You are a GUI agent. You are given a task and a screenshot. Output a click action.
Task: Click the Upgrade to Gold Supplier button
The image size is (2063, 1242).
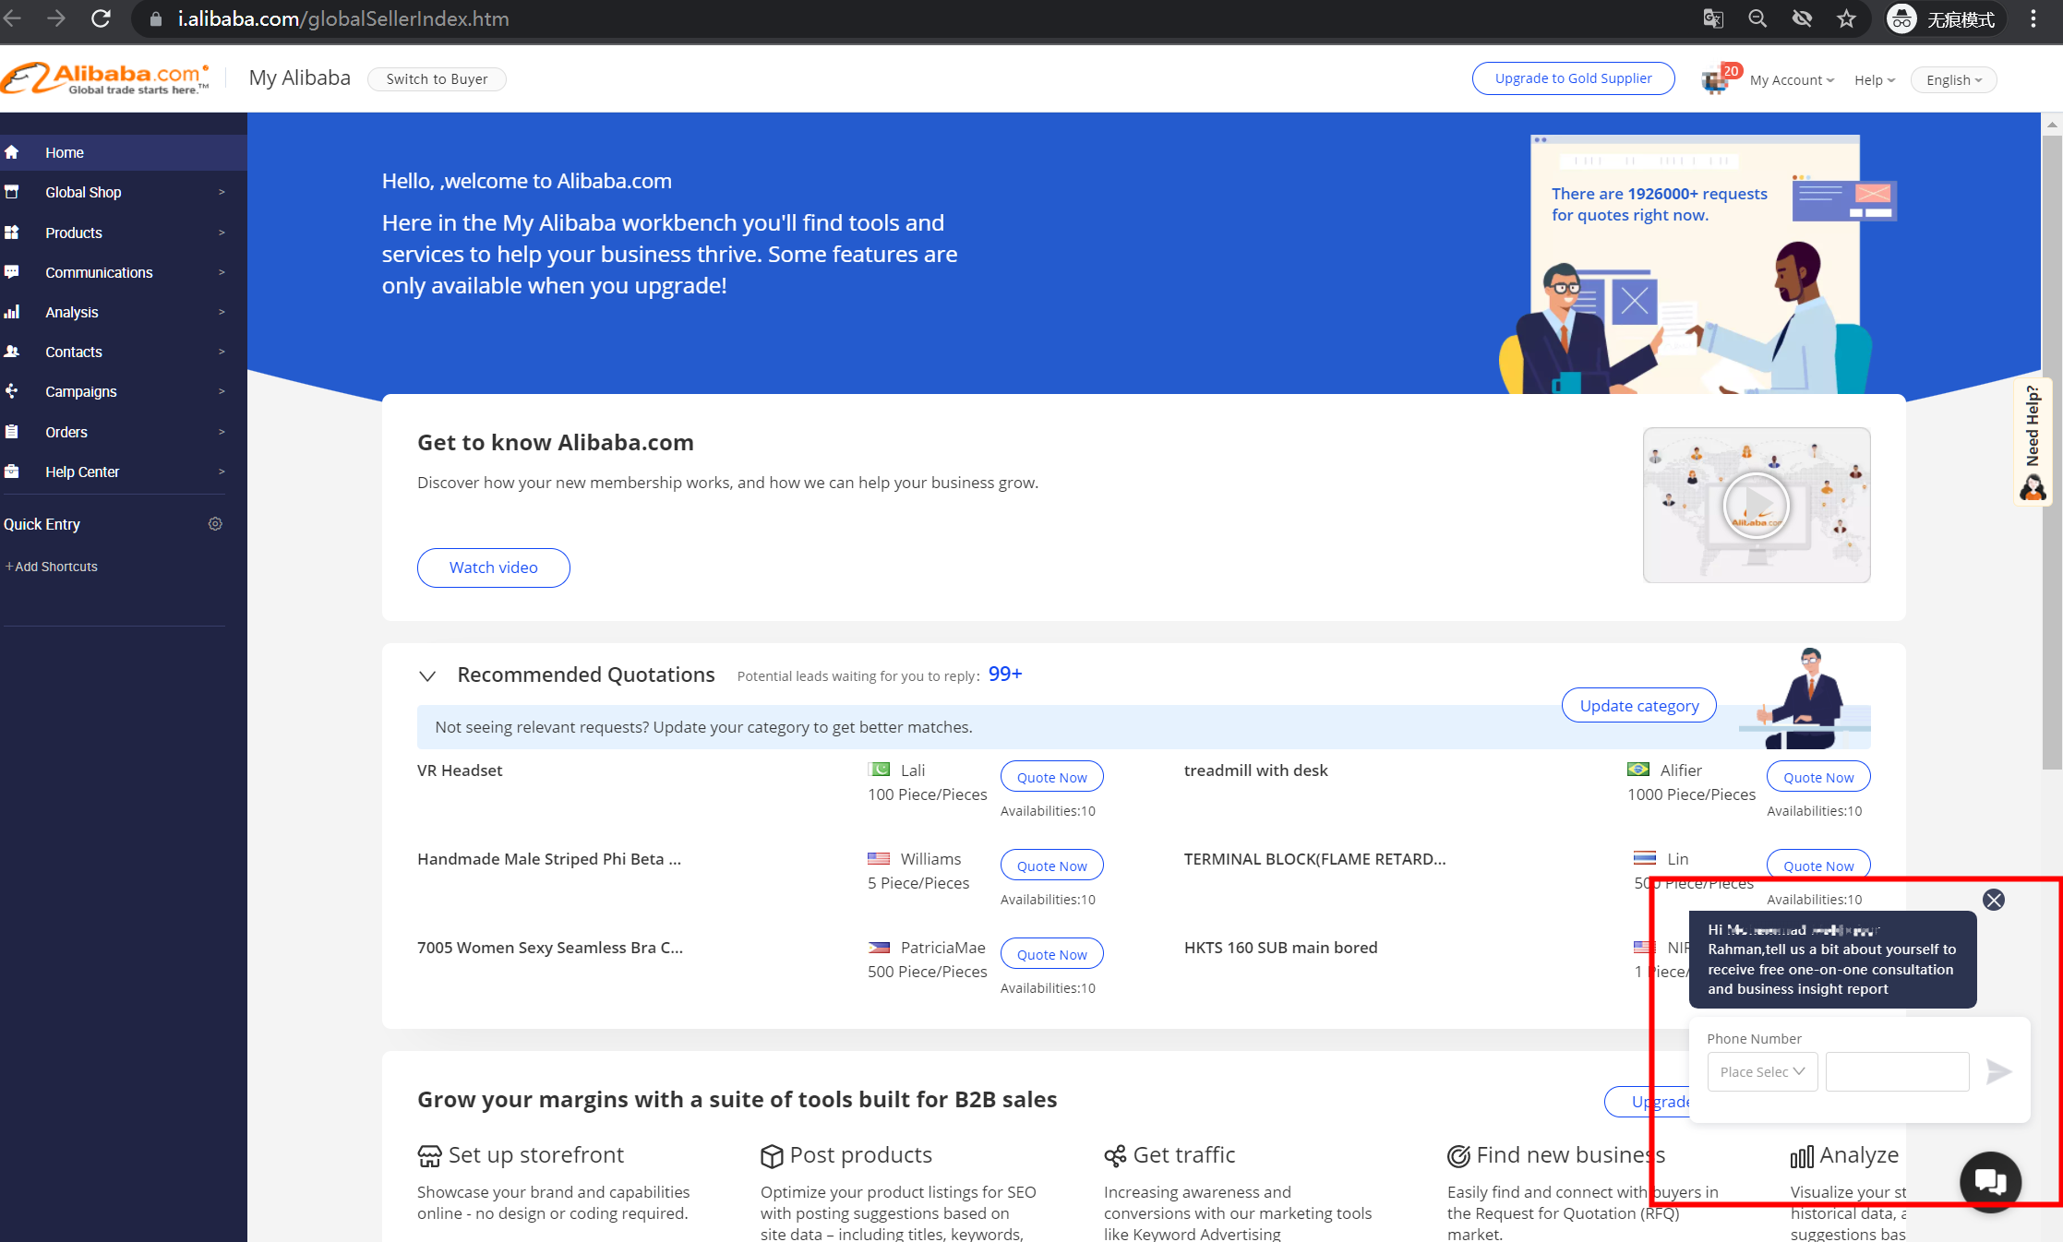[x=1573, y=78]
